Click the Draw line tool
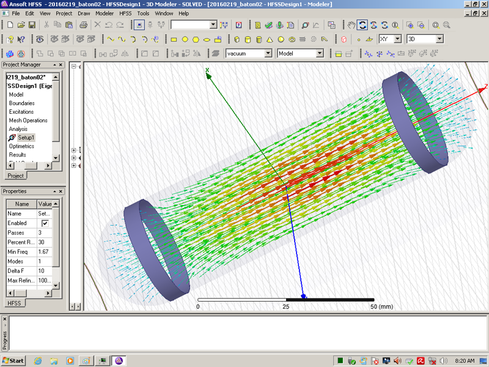 [x=111, y=39]
